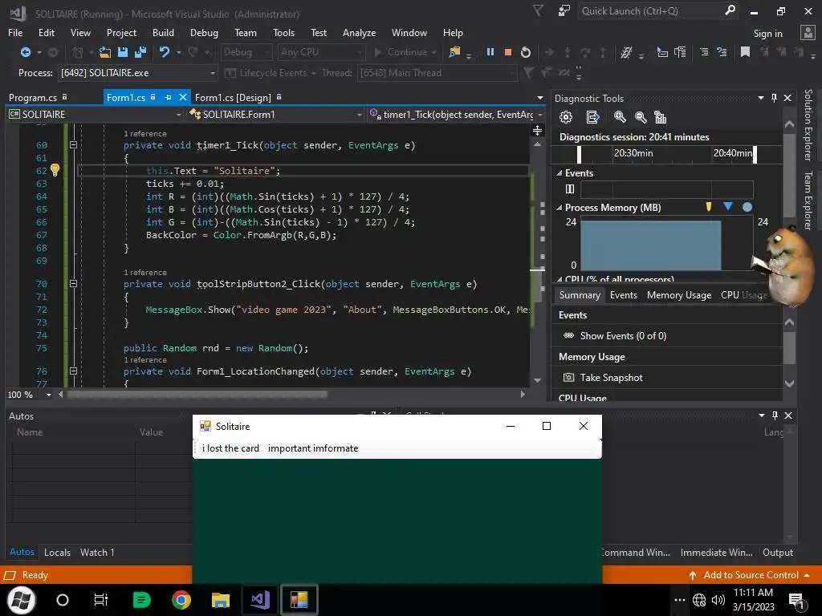Open the SOLITAIRE.Form1 class dropdown
Viewport: 822px width, 616px height.
(275, 114)
